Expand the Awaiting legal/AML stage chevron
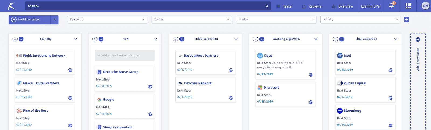 (316, 39)
